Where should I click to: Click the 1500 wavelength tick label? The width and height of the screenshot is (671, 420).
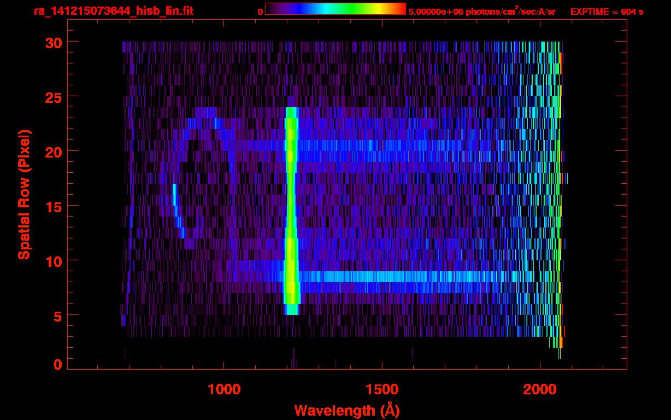pyautogui.click(x=382, y=389)
